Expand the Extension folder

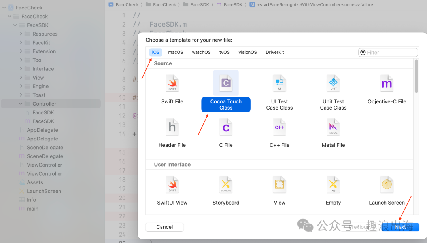tap(21, 51)
